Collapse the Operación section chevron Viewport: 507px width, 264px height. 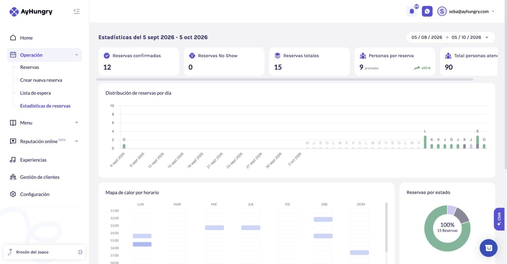pyautogui.click(x=77, y=55)
